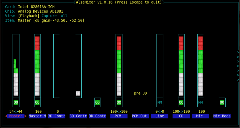Switch to the All view
This screenshot has width=240, height=128.
tap(64, 16)
